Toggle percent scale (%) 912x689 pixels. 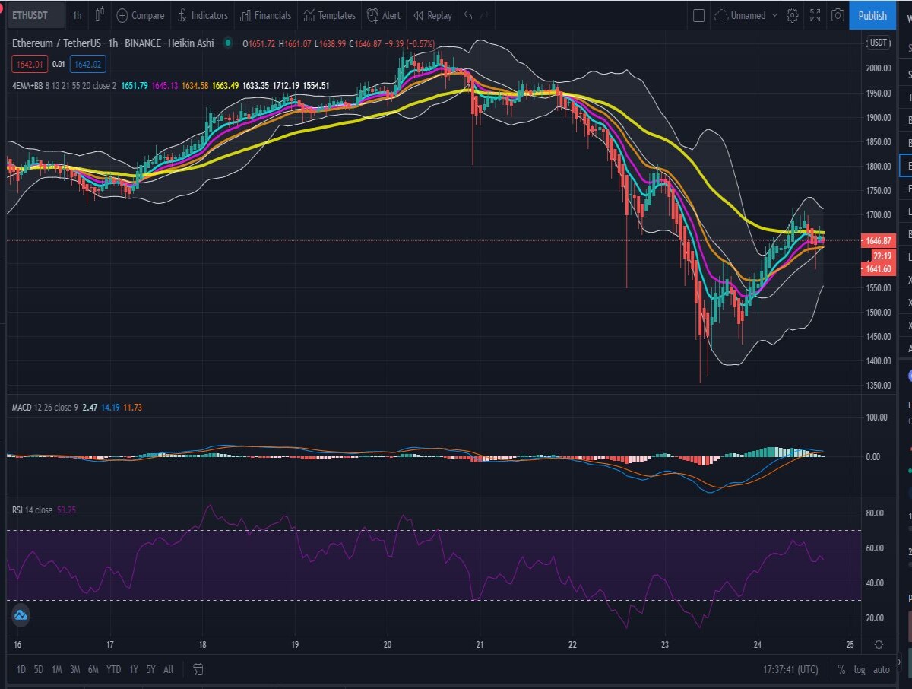[841, 670]
